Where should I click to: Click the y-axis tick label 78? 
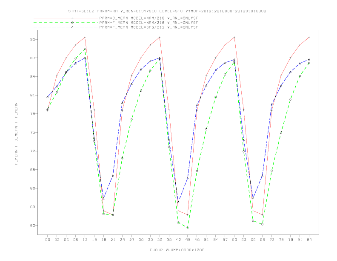point(32,114)
